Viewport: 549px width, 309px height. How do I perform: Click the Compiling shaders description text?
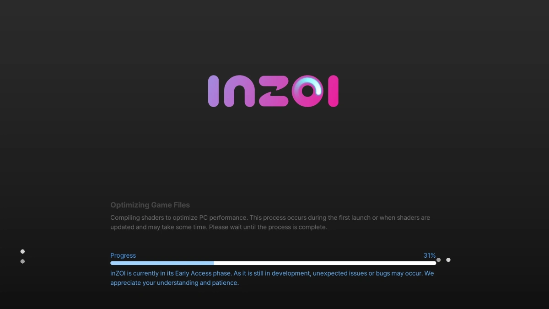pos(270,222)
